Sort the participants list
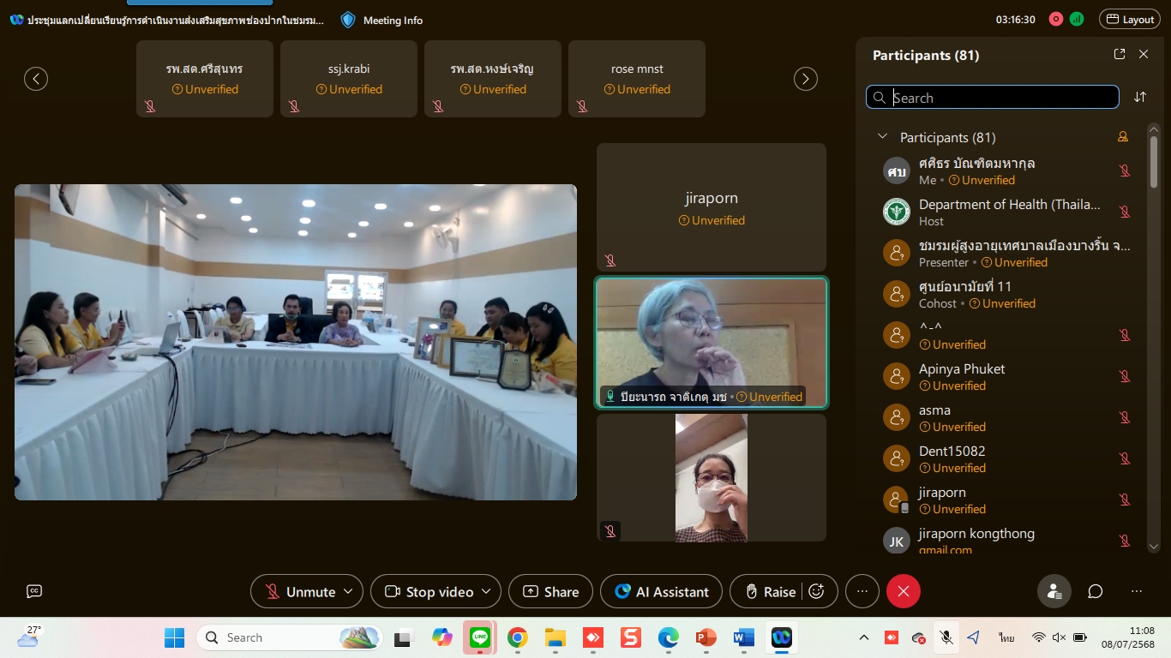 click(1140, 97)
